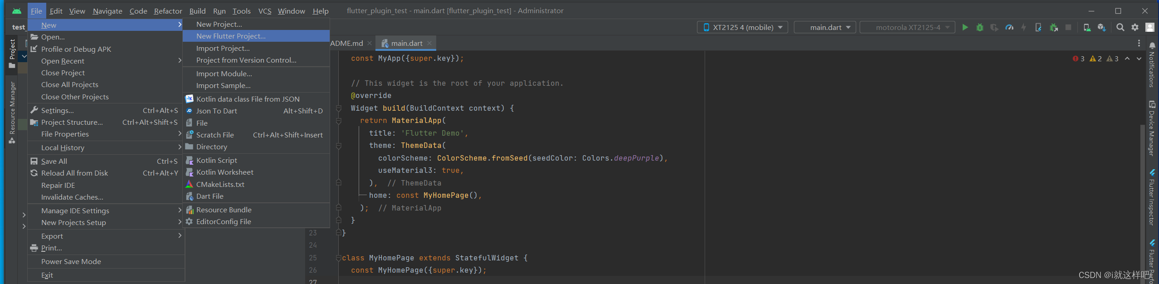
Task: Click the Flutter Attach phone icon
Action: pyautogui.click(x=1038, y=27)
